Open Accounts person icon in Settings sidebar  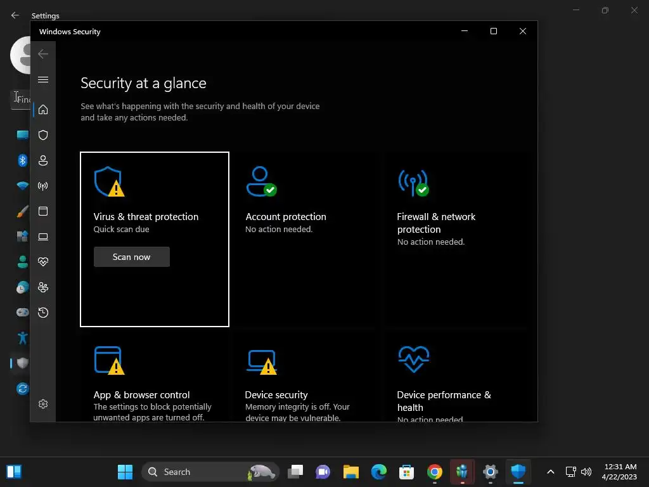pos(22,262)
